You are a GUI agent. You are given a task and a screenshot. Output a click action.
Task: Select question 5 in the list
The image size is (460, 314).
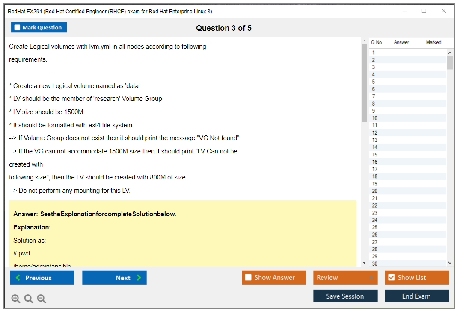click(374, 82)
